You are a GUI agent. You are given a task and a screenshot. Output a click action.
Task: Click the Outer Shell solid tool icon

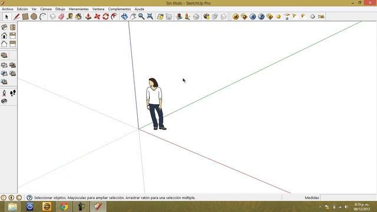tap(4, 55)
